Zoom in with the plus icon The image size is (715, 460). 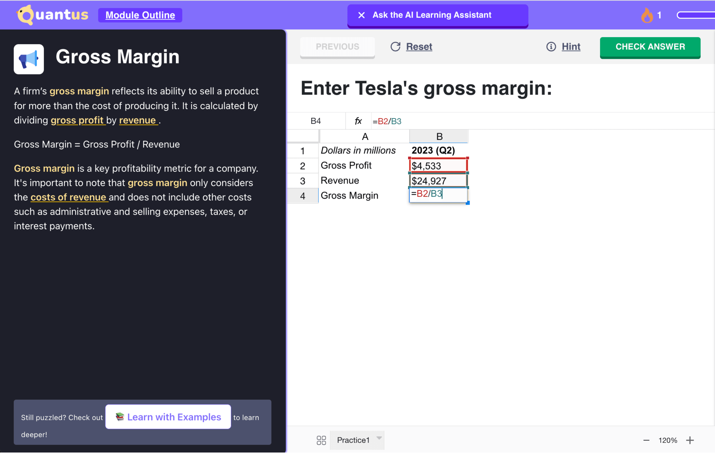tap(690, 440)
